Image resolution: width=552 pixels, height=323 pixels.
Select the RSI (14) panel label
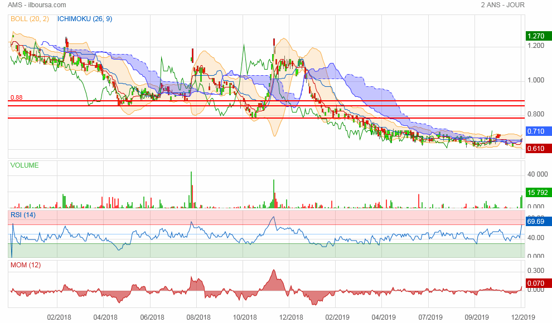tap(23, 215)
